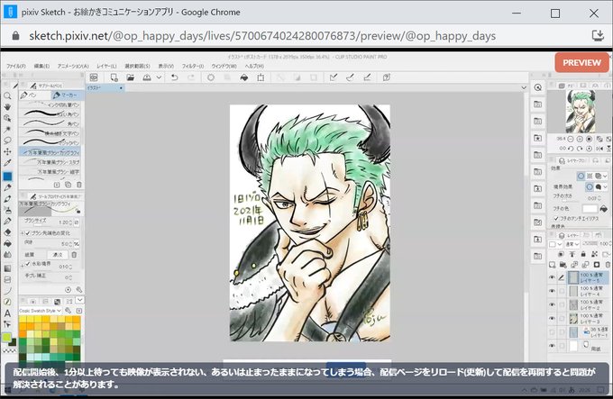Hide レイヤー5 with its eye icon
The width and height of the screenshot is (613, 399).
pos(552,277)
